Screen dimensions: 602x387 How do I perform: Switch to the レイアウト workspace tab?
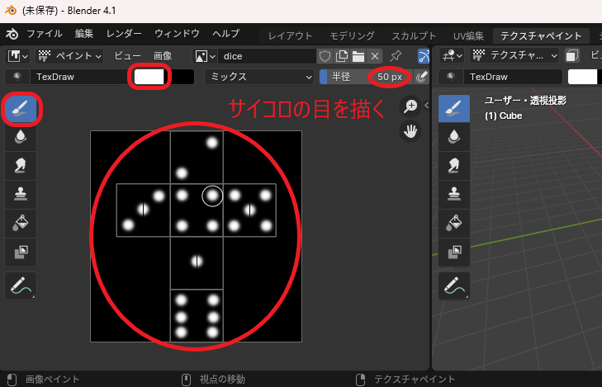[290, 36]
